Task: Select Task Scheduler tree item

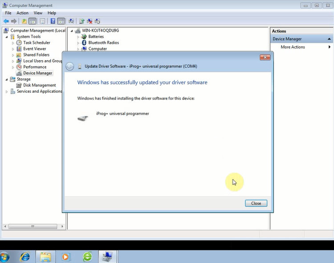Action: [37, 43]
